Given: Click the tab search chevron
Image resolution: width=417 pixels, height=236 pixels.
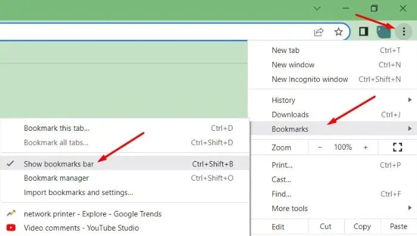Looking at the screenshot, I should (x=317, y=8).
